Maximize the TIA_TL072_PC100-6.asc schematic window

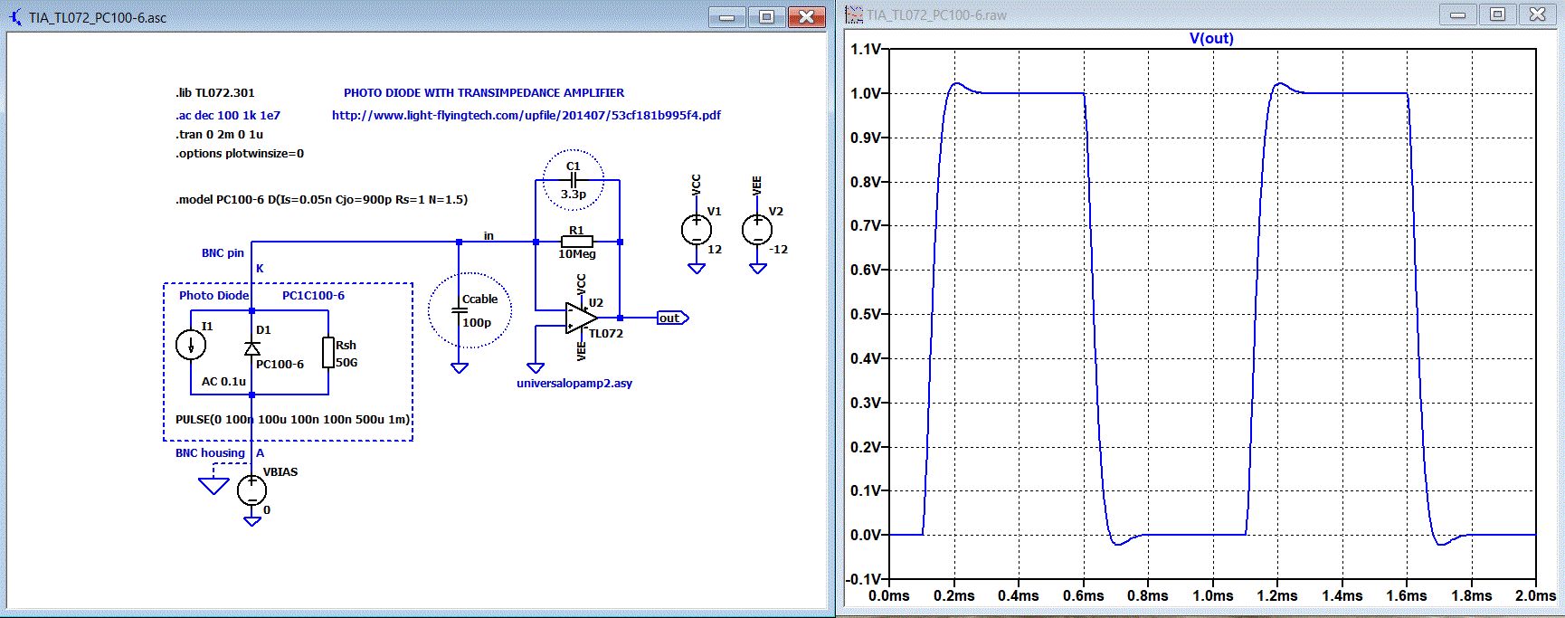point(766,17)
